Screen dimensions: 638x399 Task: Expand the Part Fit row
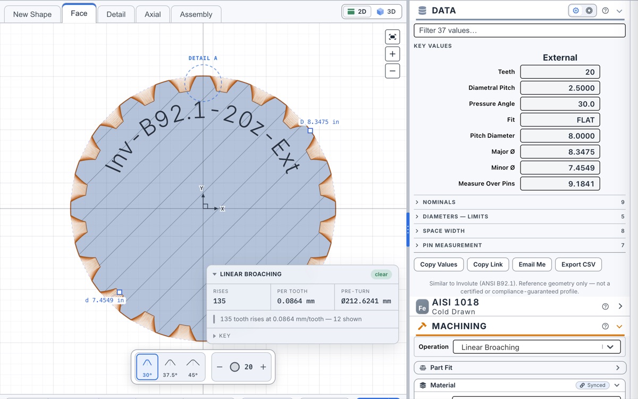(x=519, y=368)
